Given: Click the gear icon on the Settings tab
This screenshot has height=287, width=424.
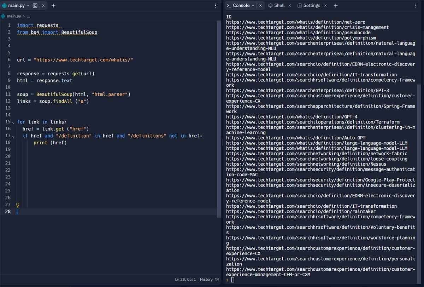Looking at the screenshot, I should pos(299,5).
